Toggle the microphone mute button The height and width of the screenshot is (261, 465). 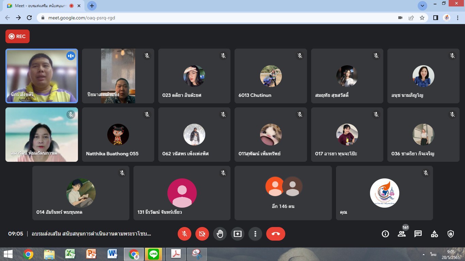(x=185, y=234)
